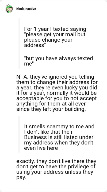The image size is (107, 192).
Task: Click the KindaInactive green-hat avatar
Action: point(9,9)
